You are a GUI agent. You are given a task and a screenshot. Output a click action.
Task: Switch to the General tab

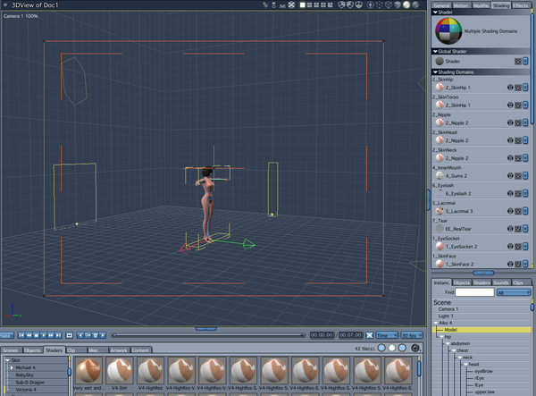pyautogui.click(x=441, y=5)
